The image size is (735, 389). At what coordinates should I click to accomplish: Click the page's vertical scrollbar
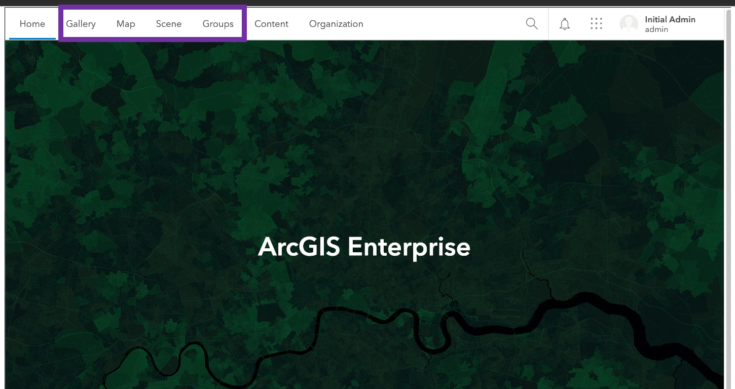tap(729, 199)
